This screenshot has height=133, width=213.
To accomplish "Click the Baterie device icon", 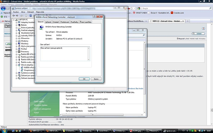I will (19, 25).
